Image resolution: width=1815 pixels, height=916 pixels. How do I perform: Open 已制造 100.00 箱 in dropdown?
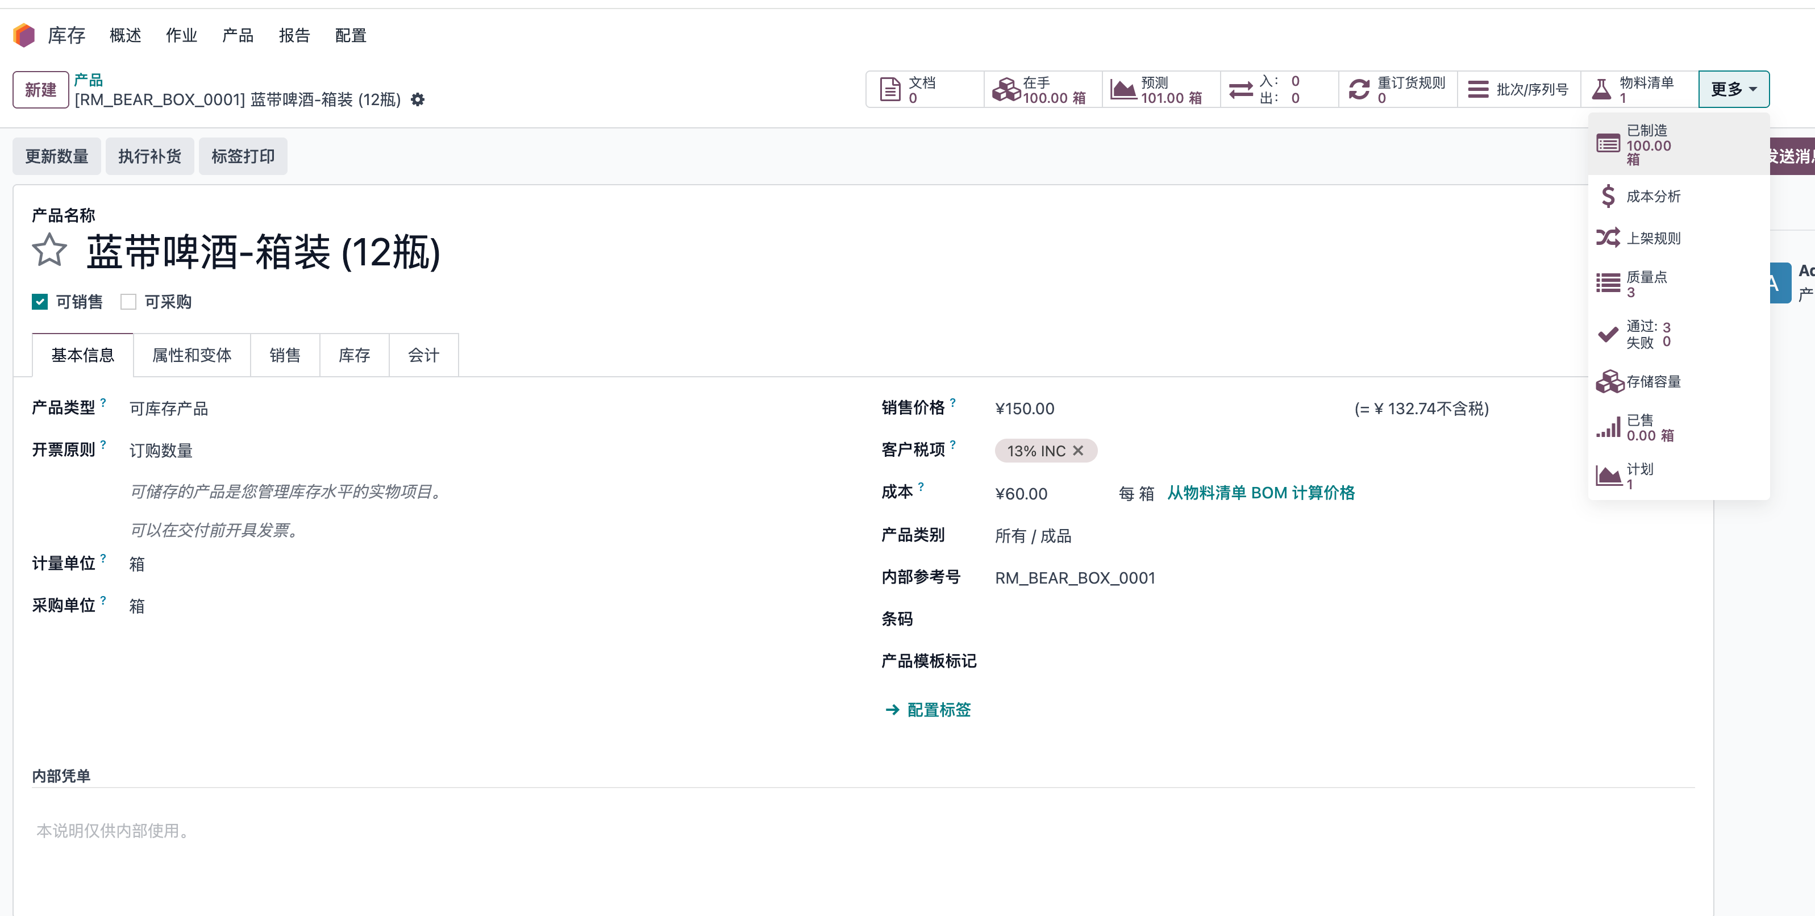(1678, 144)
